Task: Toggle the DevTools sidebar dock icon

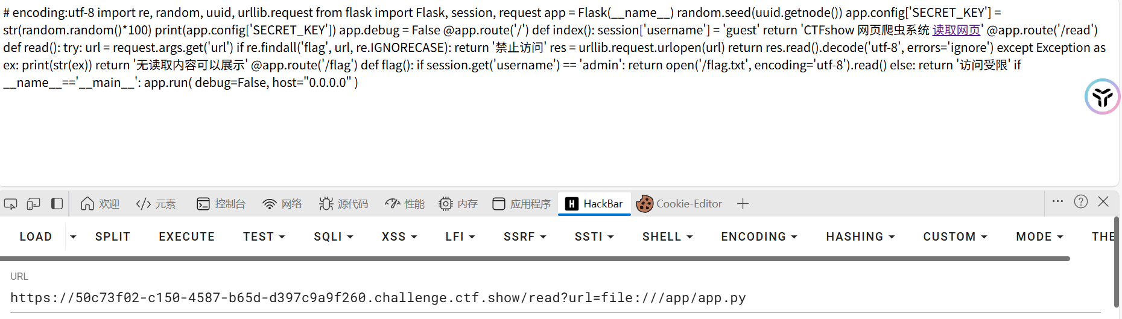Action: click(57, 204)
